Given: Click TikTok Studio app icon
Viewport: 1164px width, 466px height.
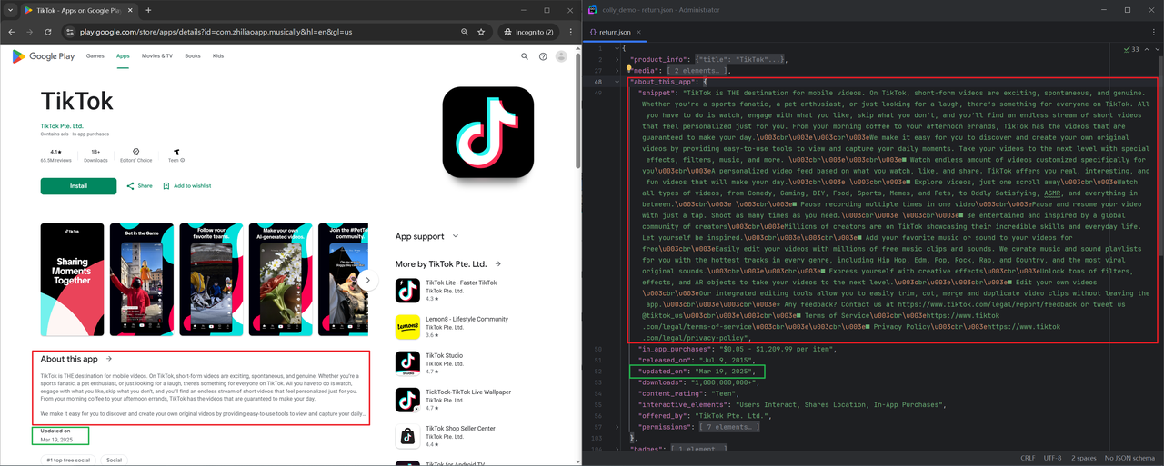Looking at the screenshot, I should 407,362.
